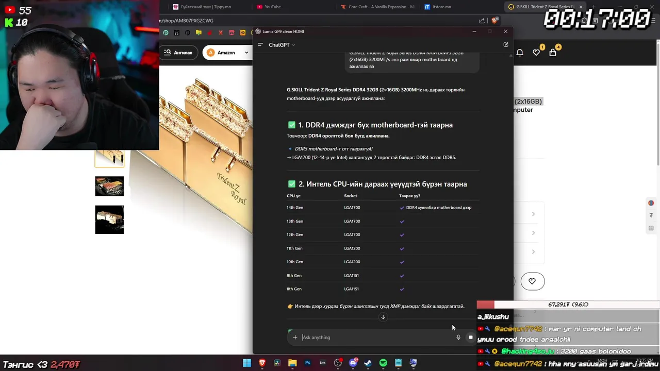
Task: Click the 14th Gen table row
Action: click(383, 208)
